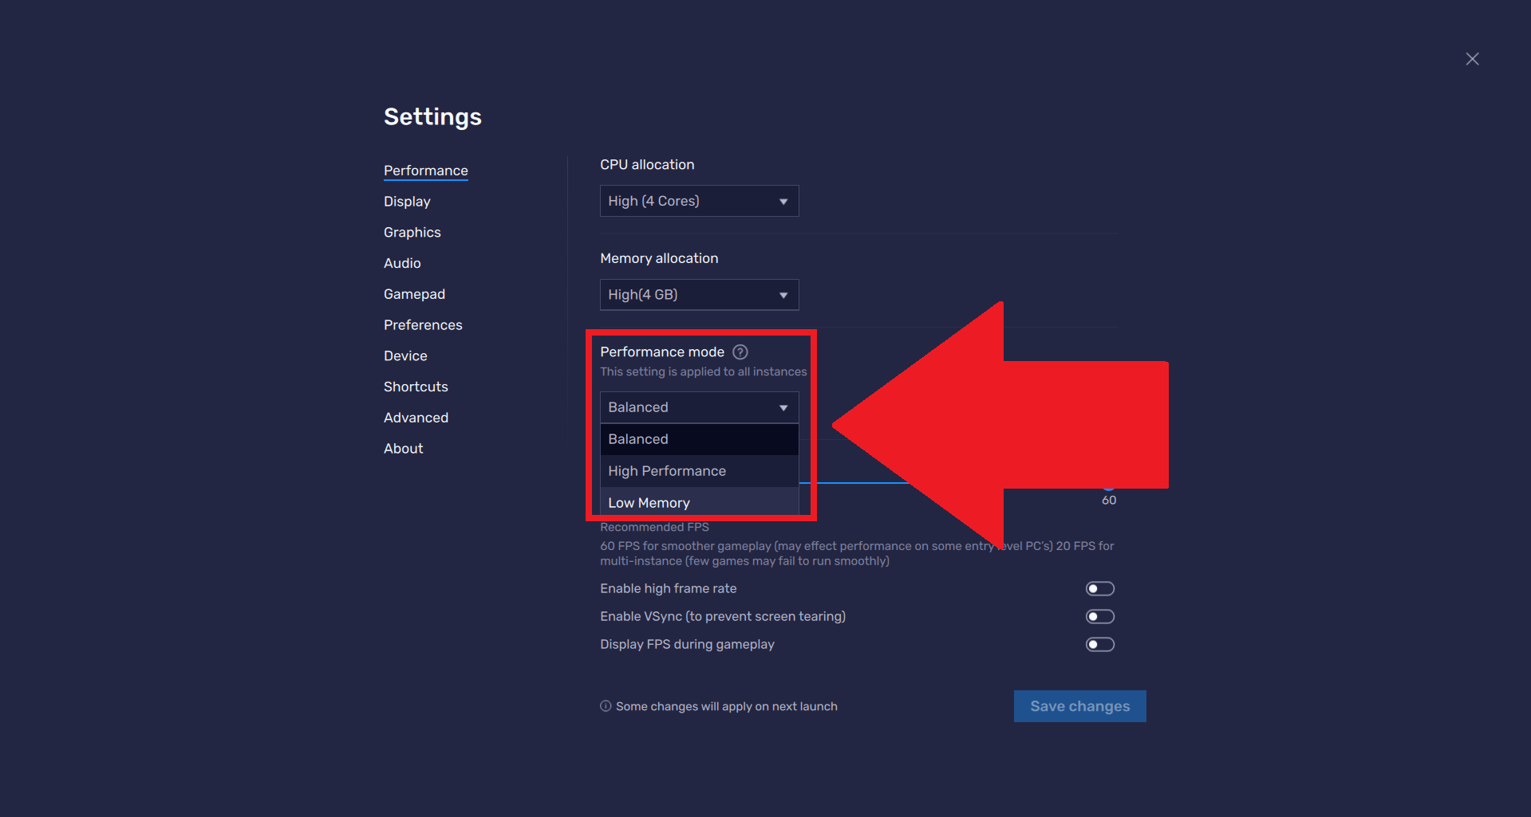Go to Gamepad settings
Image resolution: width=1531 pixels, height=817 pixels.
(x=414, y=293)
